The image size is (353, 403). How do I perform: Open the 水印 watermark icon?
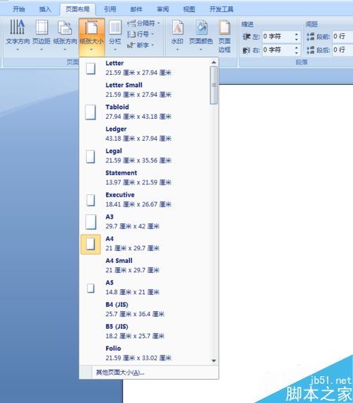pos(177,35)
